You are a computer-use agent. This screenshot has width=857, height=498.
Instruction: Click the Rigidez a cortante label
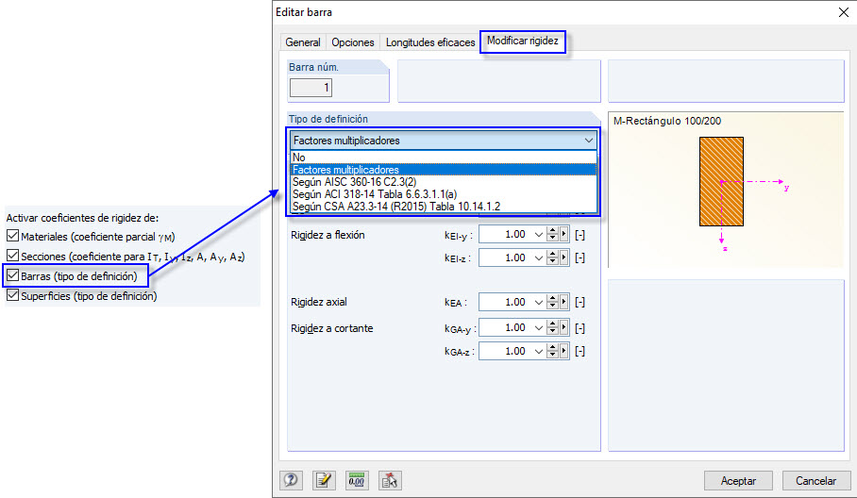[x=332, y=328]
